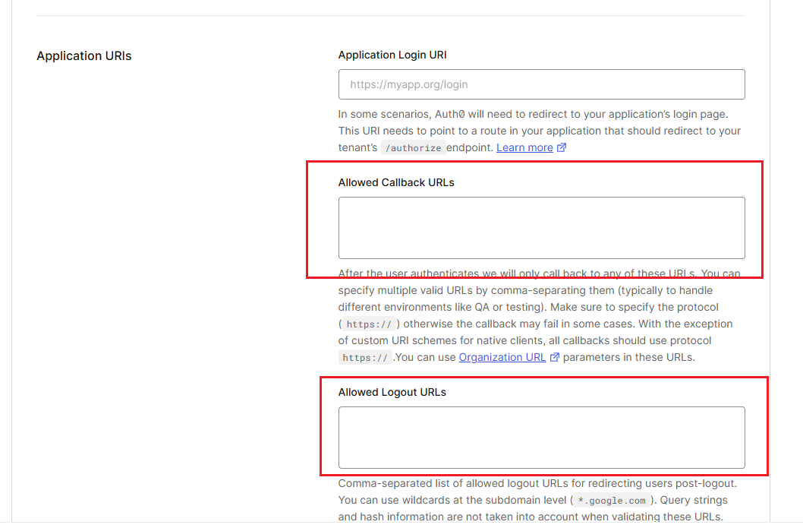This screenshot has height=528, width=803.
Task: Focus the Application Login URI field
Action: click(541, 84)
